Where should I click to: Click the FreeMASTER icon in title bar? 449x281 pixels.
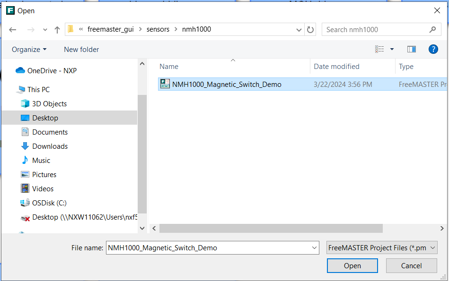tap(10, 10)
